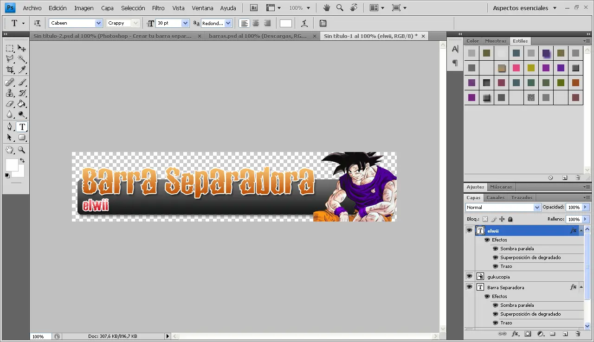Collapse the effects of Barra Separadora layer

pos(581,287)
